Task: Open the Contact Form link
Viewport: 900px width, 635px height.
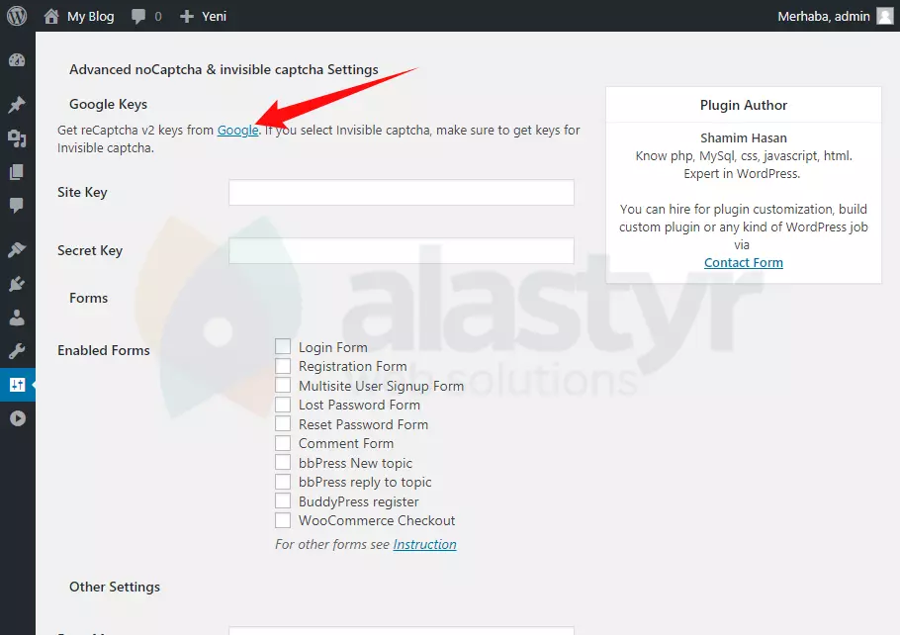Action: (743, 262)
